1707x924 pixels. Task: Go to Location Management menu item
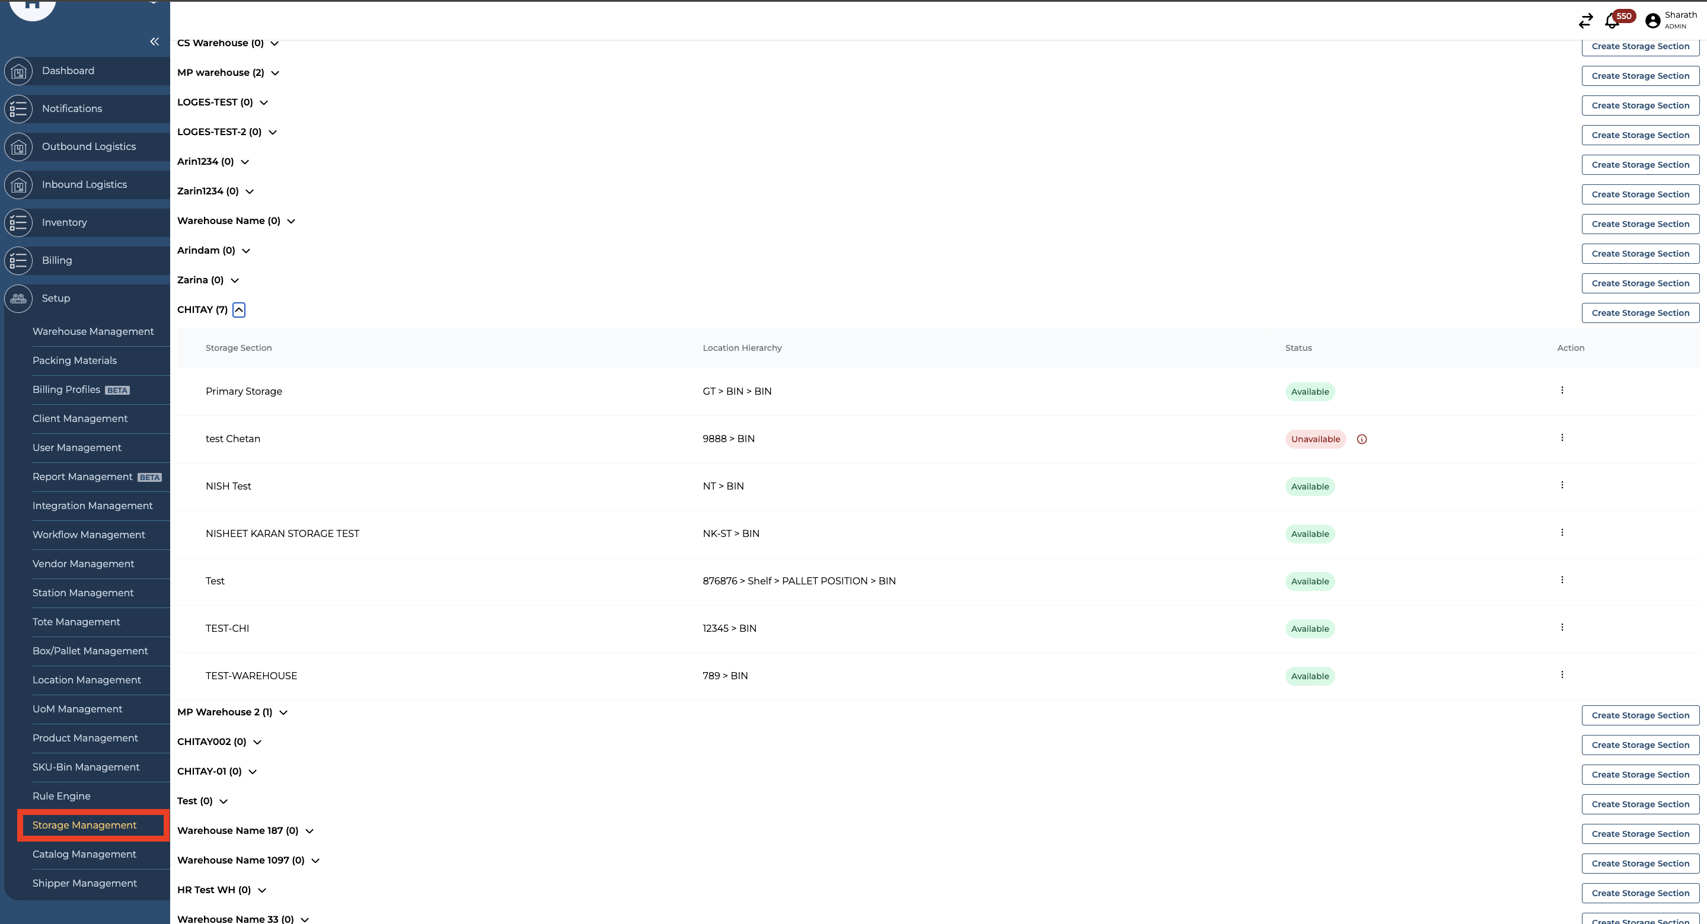[x=86, y=680]
